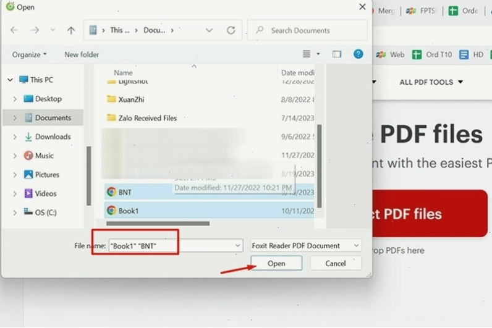Open the Ord T10 bookmark in browser

coord(432,54)
